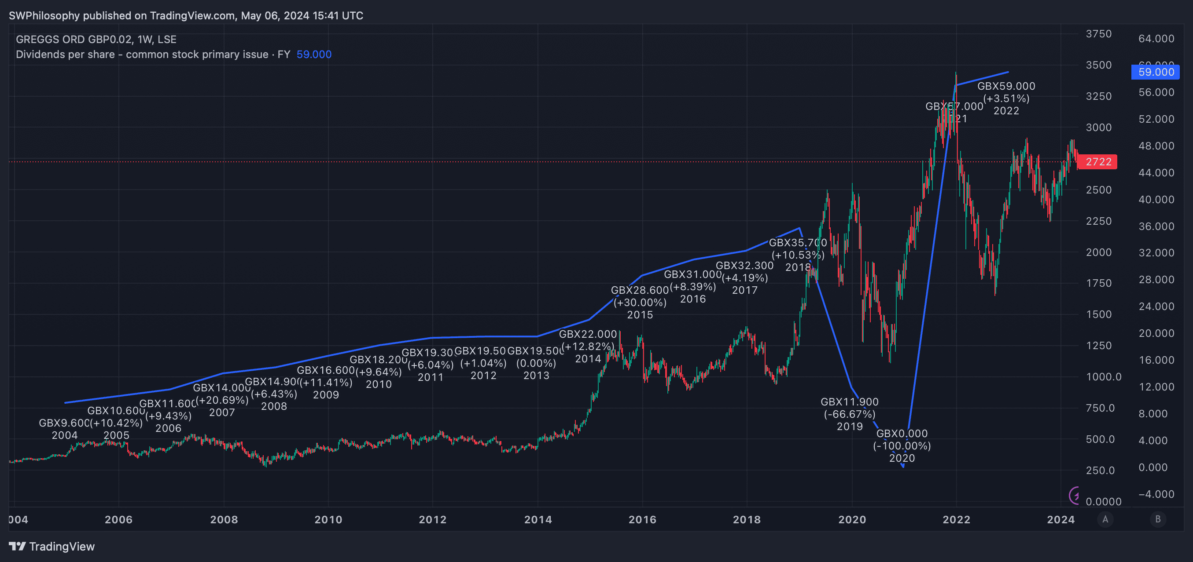
Task: Click the TradingView logo icon
Action: pyautogui.click(x=18, y=546)
